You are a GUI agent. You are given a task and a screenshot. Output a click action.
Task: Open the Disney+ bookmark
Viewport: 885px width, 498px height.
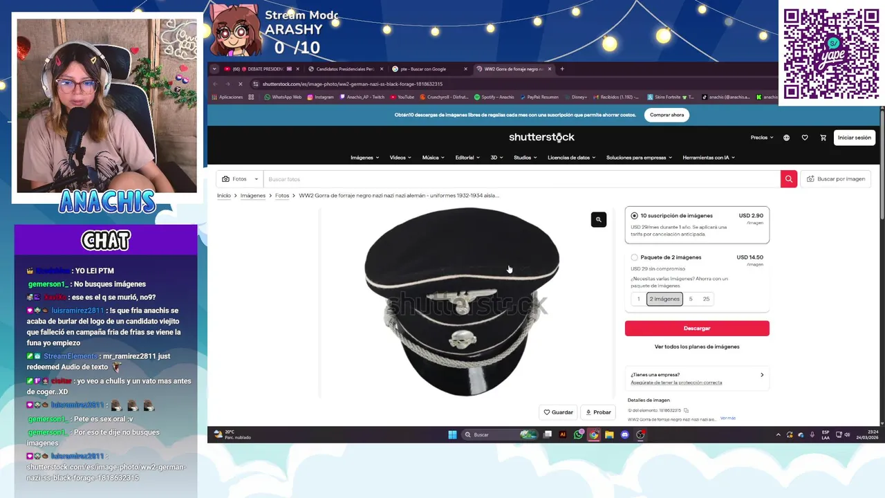[575, 97]
